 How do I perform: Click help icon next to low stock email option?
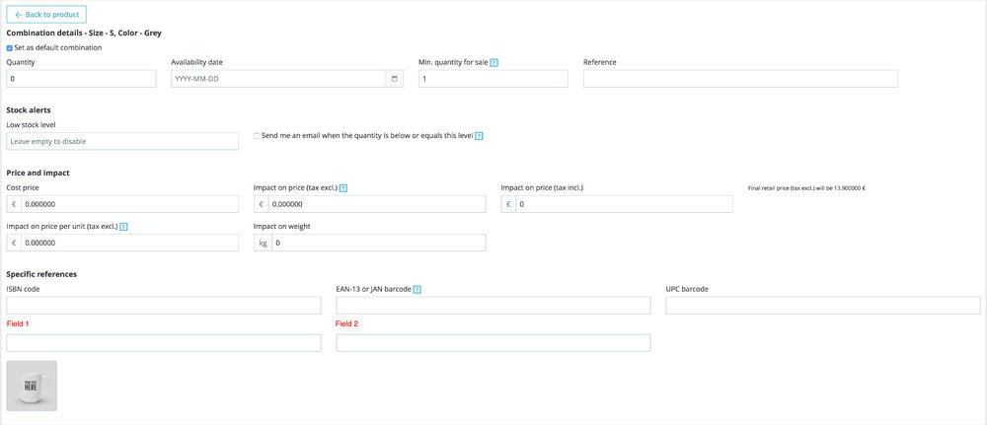479,136
